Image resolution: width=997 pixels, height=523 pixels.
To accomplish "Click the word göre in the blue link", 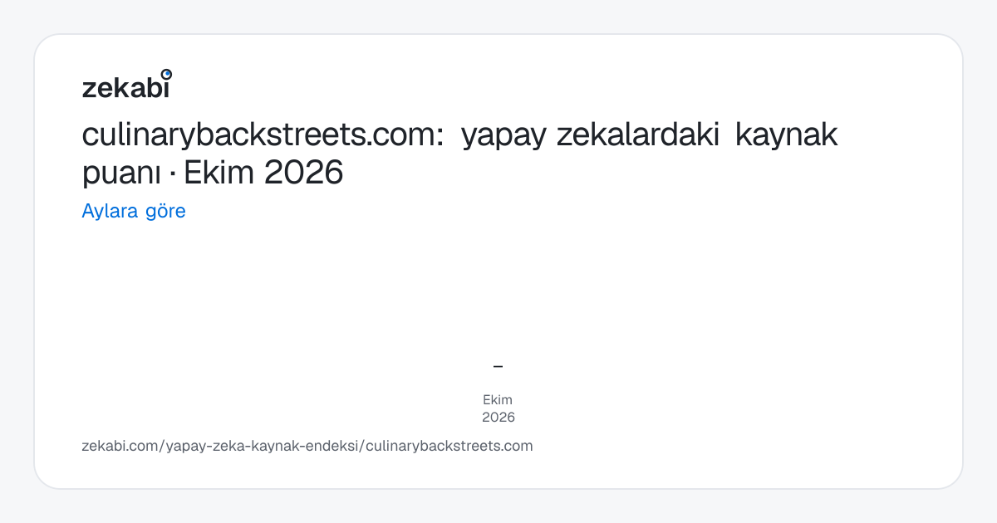I will pos(165,211).
